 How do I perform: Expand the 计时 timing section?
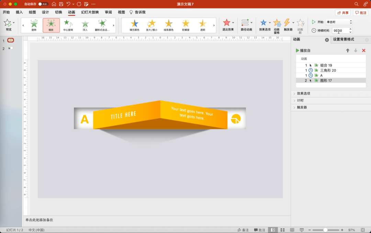tap(300, 100)
